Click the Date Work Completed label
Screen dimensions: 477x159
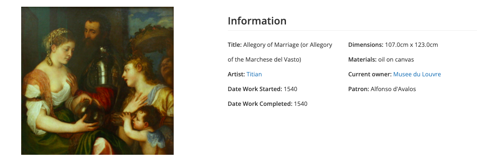click(260, 104)
